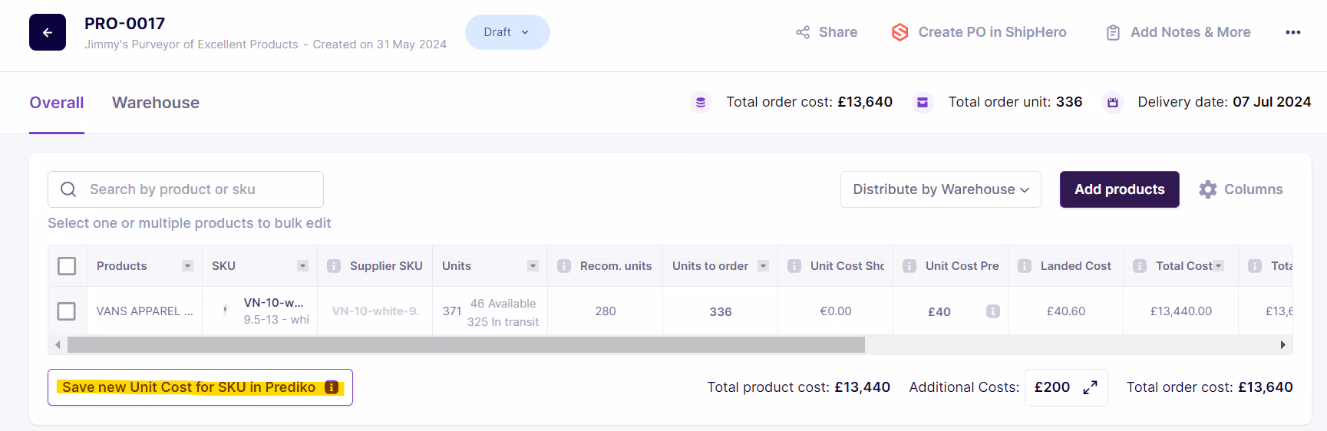
Task: Click the info icon in Unit Cost Pre cell
Action: tap(992, 311)
